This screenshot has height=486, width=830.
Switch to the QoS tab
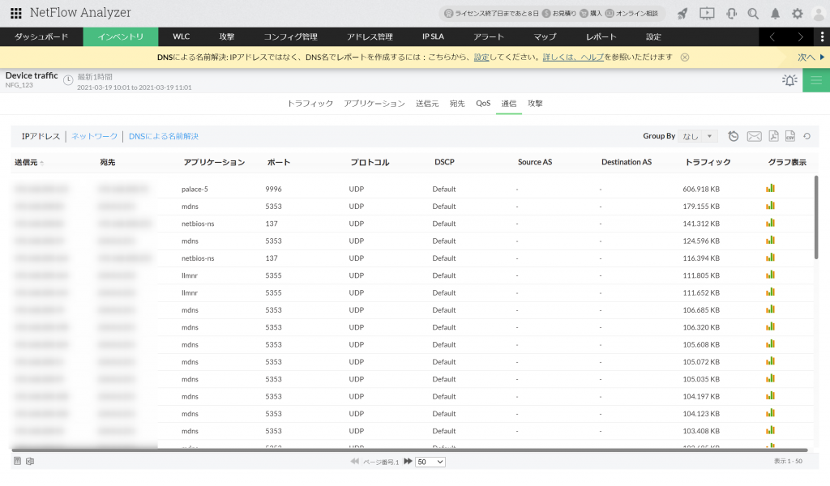click(x=482, y=104)
